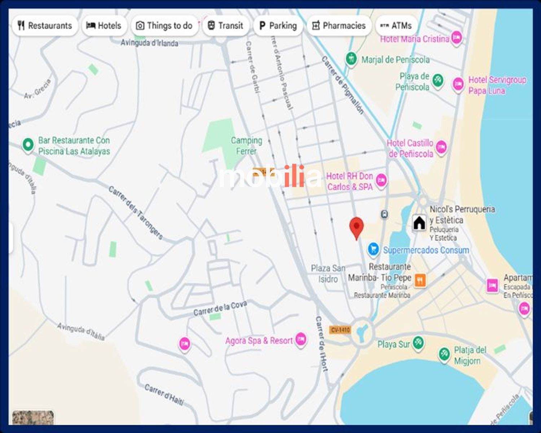Show Parking locations
This screenshot has width=541, height=433.
point(278,26)
